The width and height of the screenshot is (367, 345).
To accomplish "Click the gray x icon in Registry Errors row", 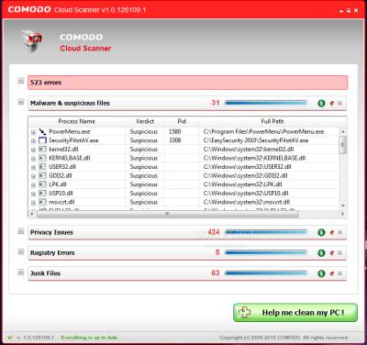I will pos(339,253).
